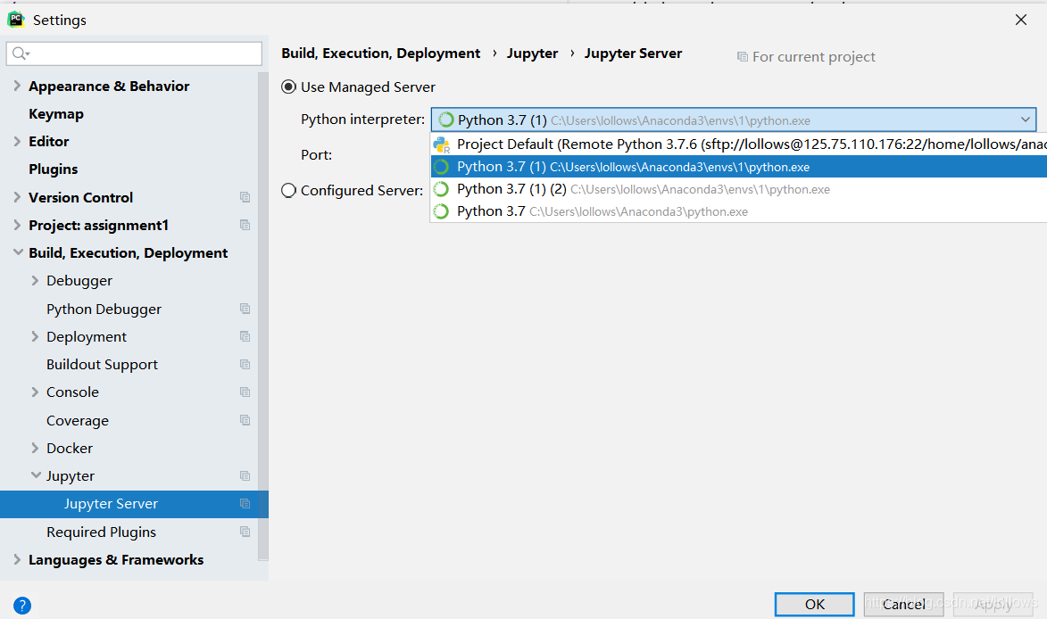This screenshot has width=1047, height=619.
Task: Click the Jupyter breadcrumb
Action: [x=532, y=54]
